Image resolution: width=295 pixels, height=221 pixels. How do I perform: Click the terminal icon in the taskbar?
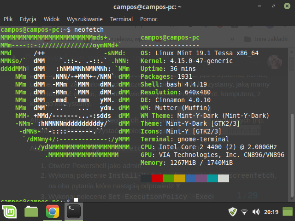[x=73, y=211]
